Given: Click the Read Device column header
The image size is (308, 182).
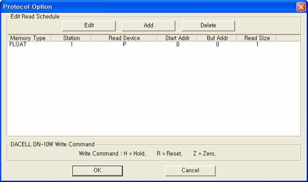Looking at the screenshot, I should (124, 38).
